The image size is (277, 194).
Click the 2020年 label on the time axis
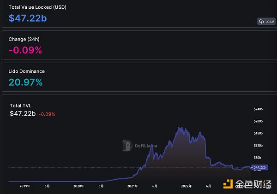(x=78, y=186)
